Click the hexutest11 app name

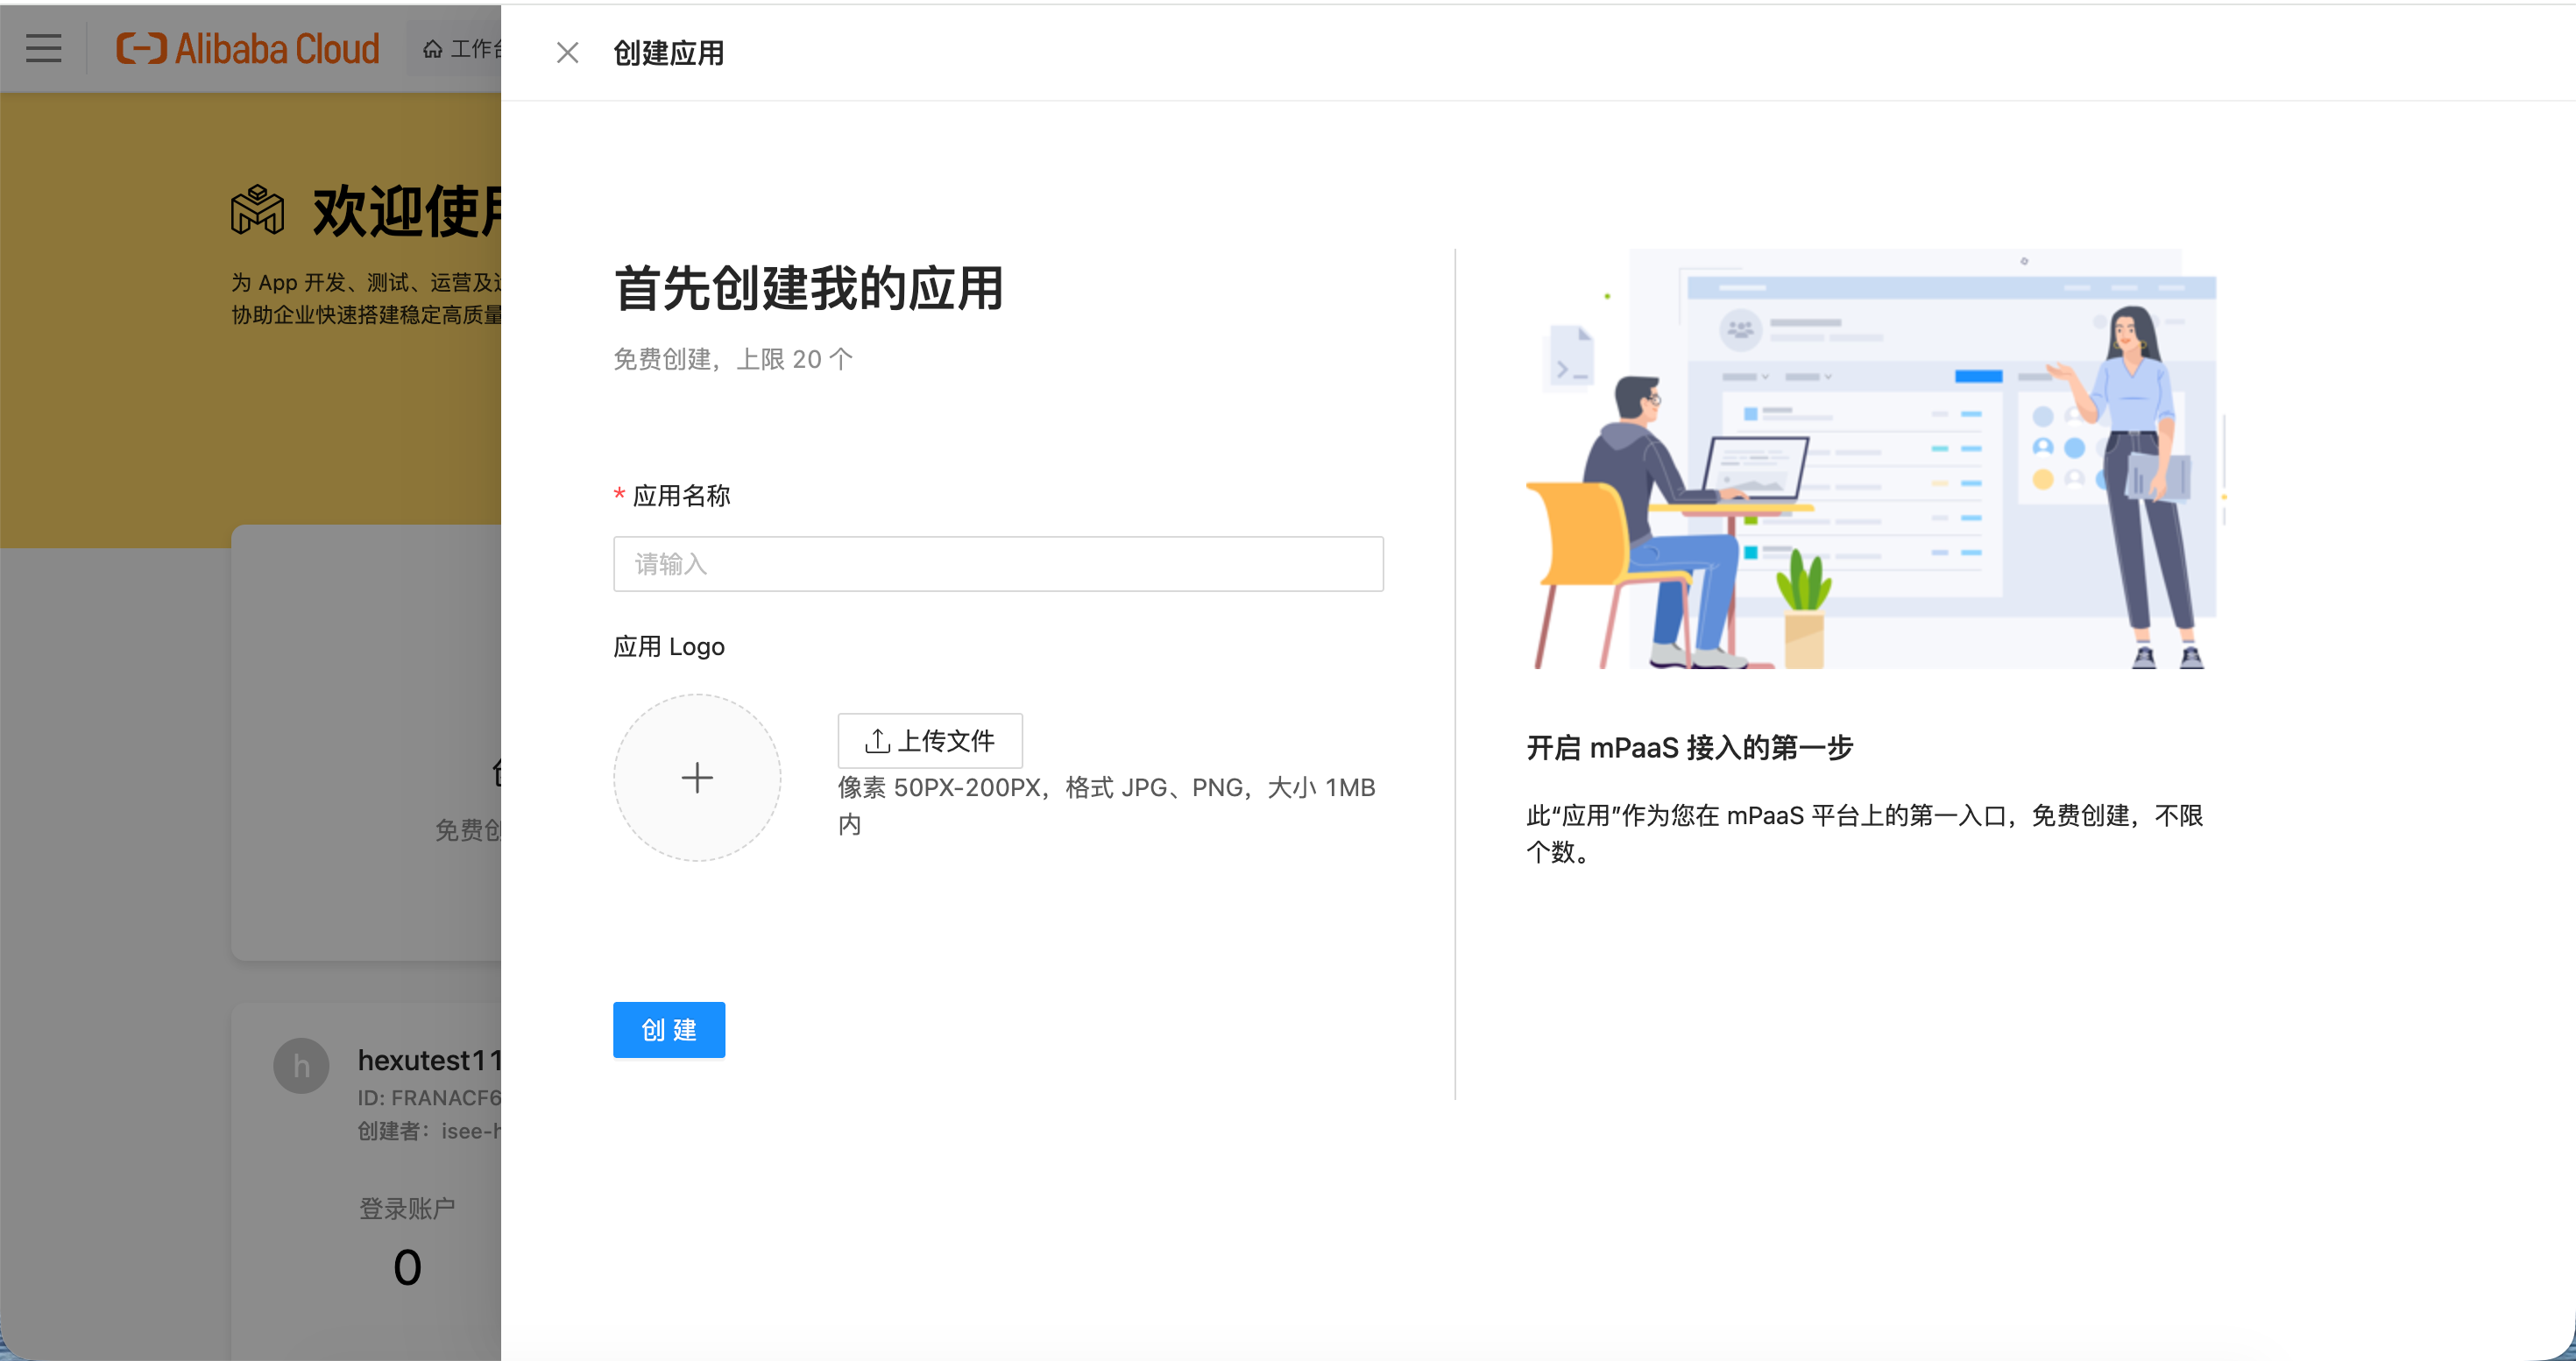click(x=428, y=1059)
